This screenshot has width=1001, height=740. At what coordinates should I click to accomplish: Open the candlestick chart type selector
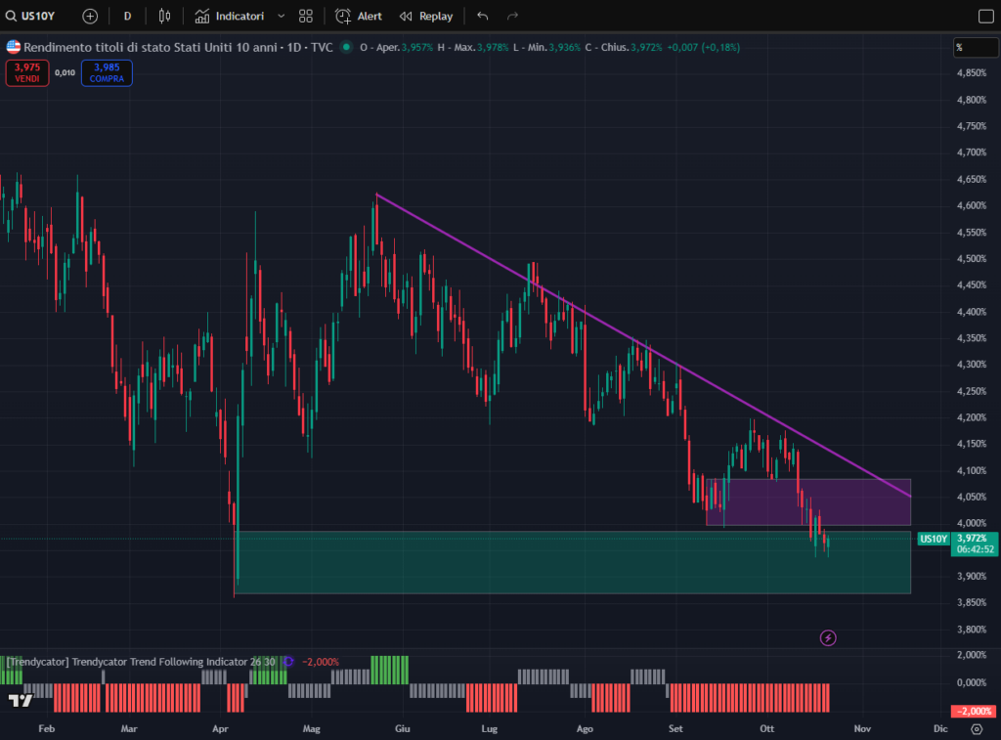(x=164, y=17)
